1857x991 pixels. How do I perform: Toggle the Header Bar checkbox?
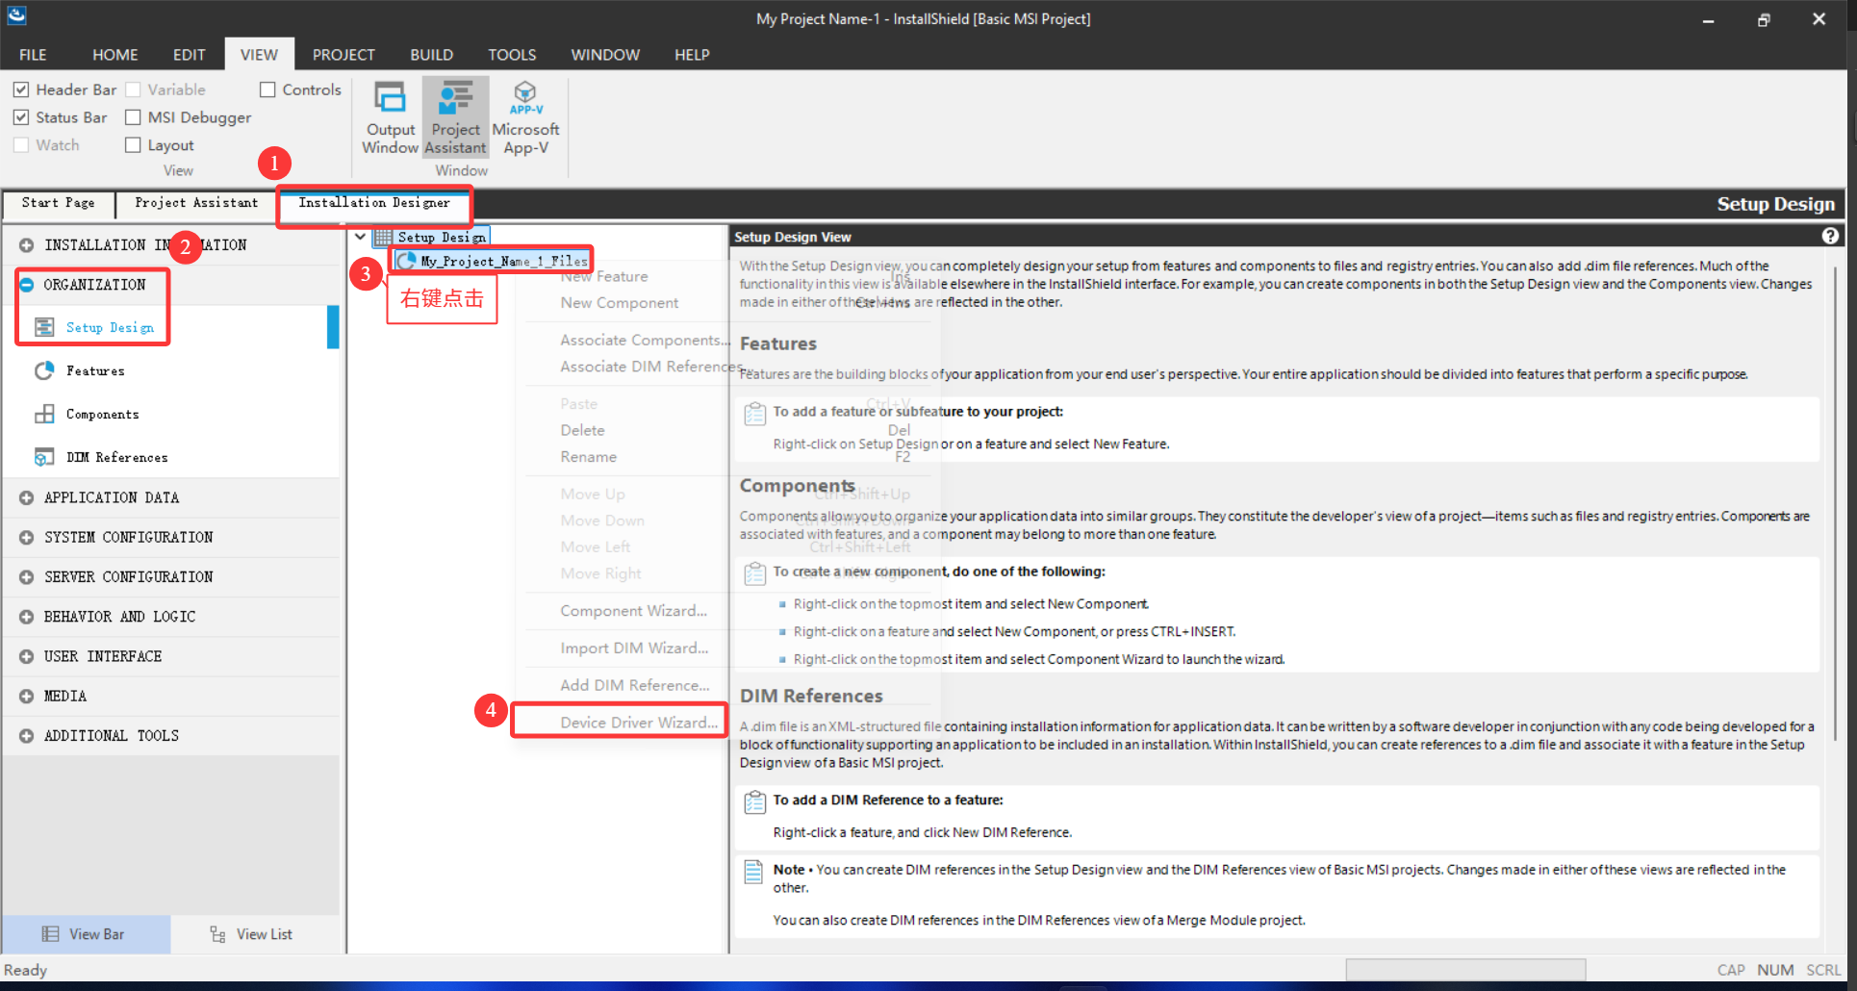[20, 89]
